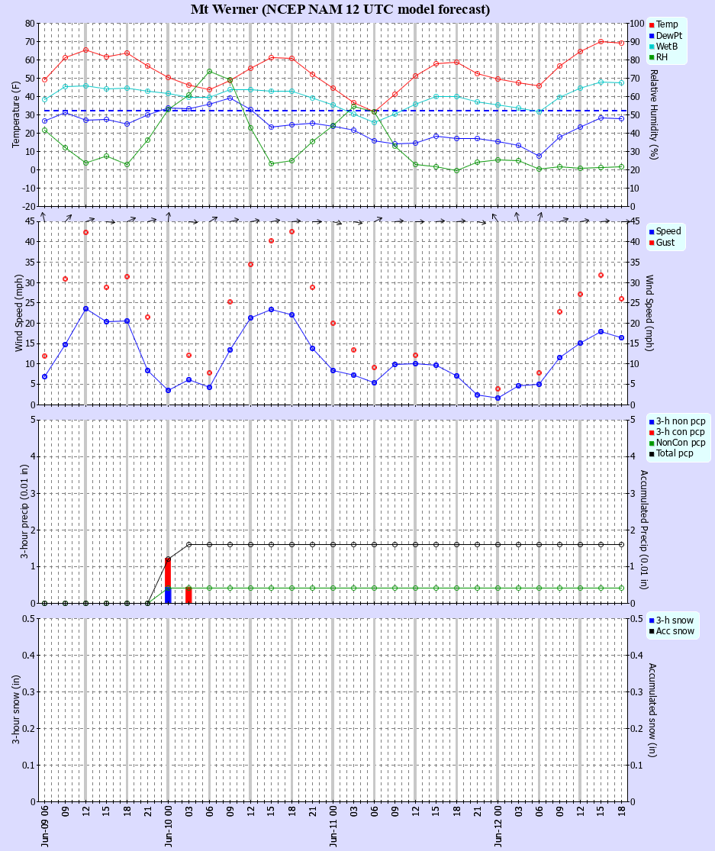The width and height of the screenshot is (715, 851).
Task: Click the 'Jun-11 00' time label
Action: [x=333, y=826]
